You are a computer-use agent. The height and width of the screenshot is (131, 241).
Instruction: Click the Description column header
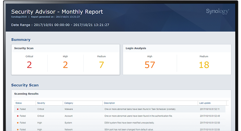(x=110, y=103)
